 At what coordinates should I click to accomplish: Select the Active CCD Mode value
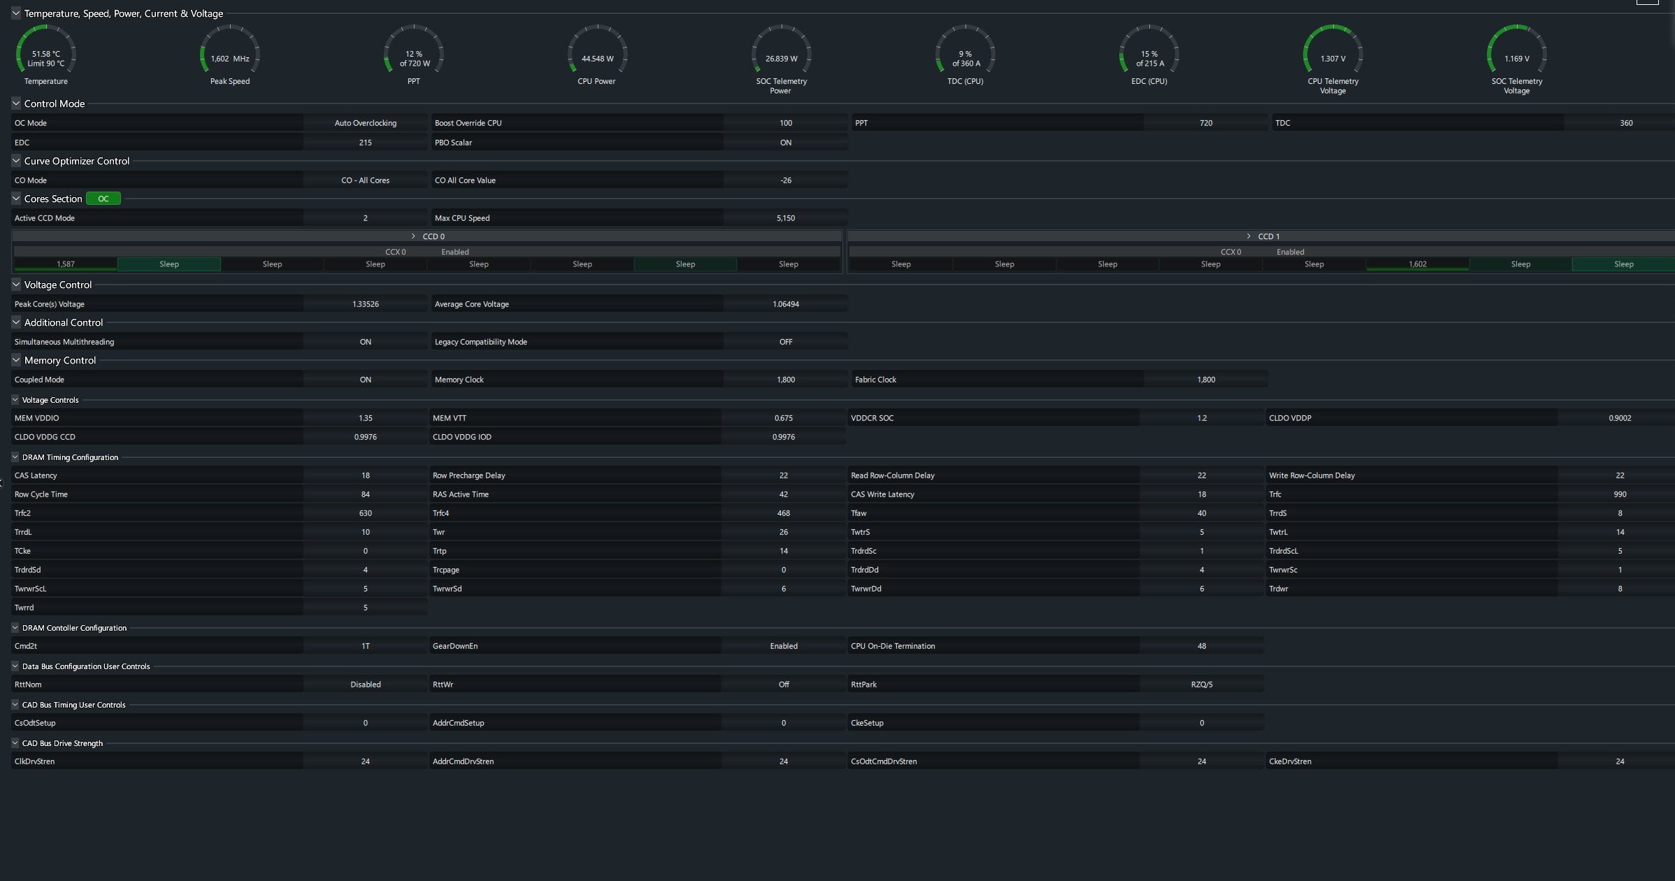point(366,218)
